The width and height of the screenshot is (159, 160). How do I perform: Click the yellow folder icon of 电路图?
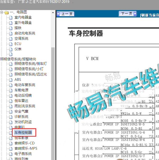(7, 12)
